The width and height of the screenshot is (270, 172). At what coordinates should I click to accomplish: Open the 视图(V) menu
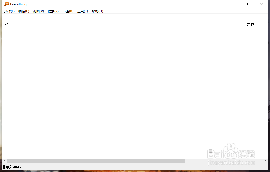[x=38, y=11]
